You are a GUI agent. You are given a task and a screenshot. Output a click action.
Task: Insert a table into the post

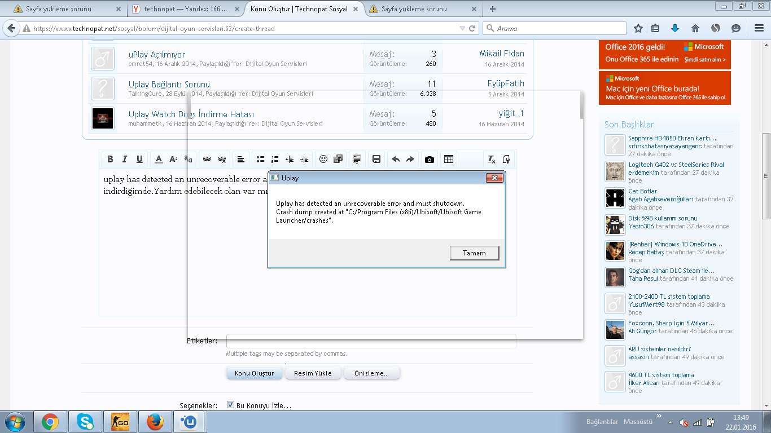point(449,160)
